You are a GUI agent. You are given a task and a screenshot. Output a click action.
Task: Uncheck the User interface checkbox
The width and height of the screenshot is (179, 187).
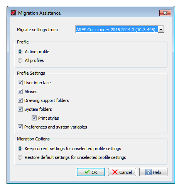tap(20, 83)
